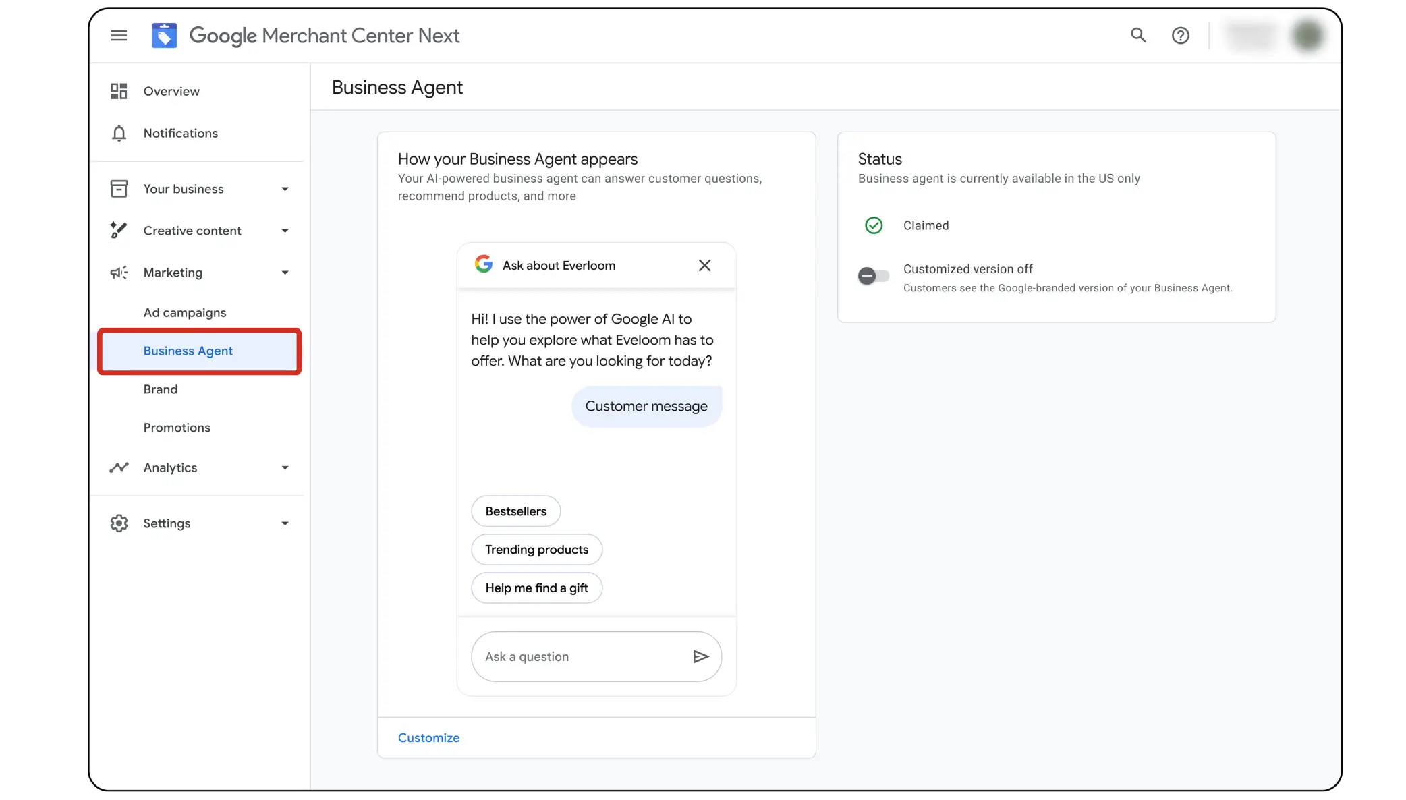
Task: Click the Merchant Center logo icon
Action: (x=164, y=36)
